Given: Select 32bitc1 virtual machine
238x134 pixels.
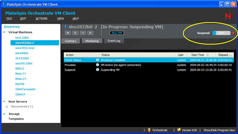Looking at the screenshot, I should click(20, 94).
